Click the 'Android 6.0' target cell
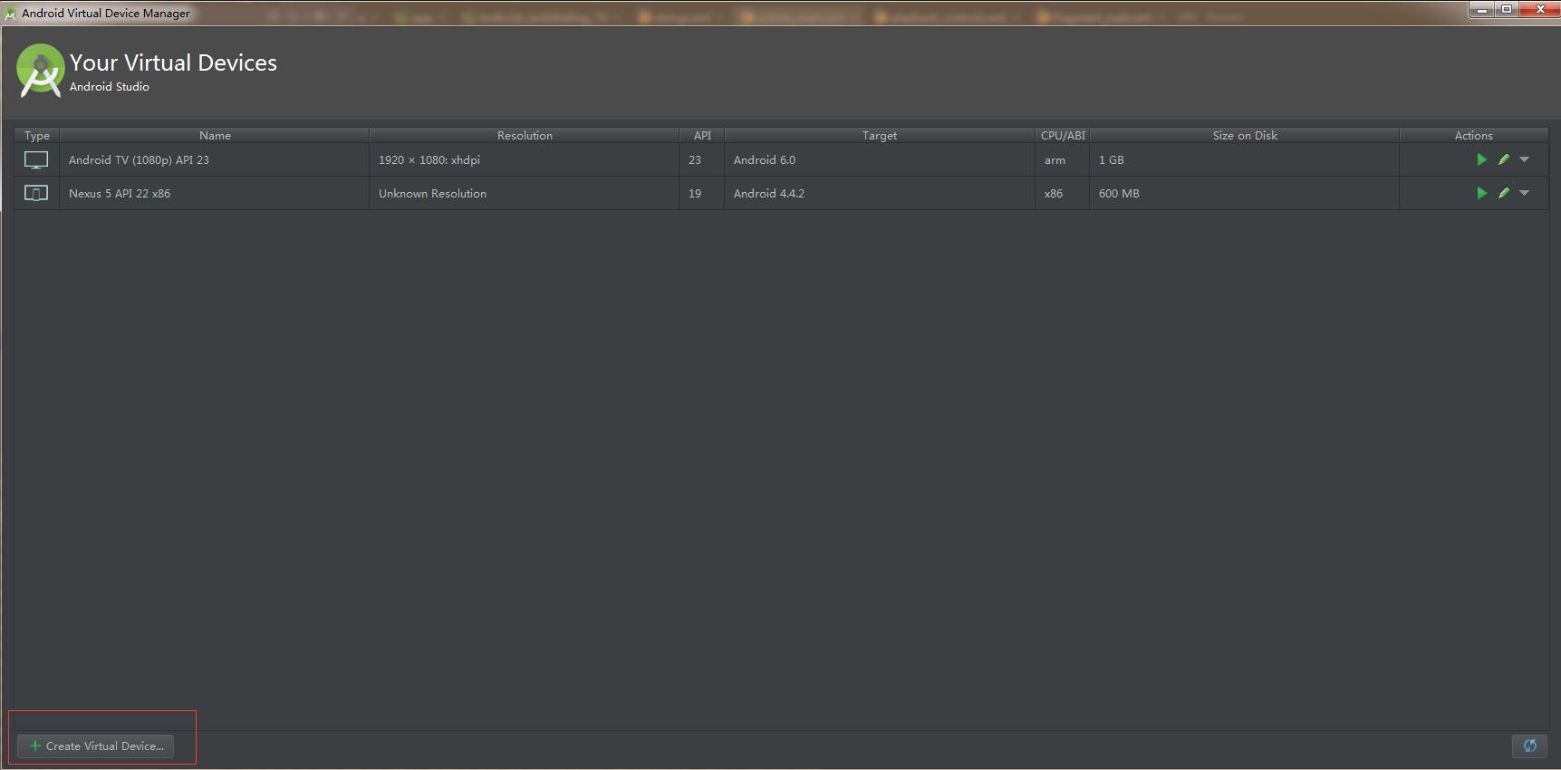The width and height of the screenshot is (1561, 770). (880, 159)
